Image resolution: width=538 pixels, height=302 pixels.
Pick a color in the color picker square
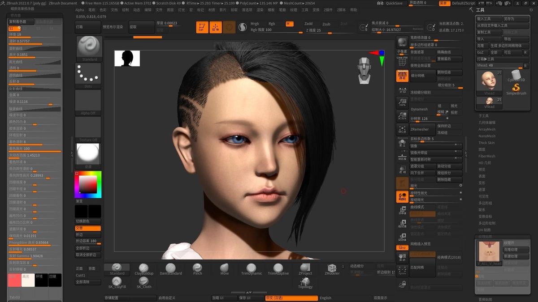pyautogui.click(x=88, y=184)
